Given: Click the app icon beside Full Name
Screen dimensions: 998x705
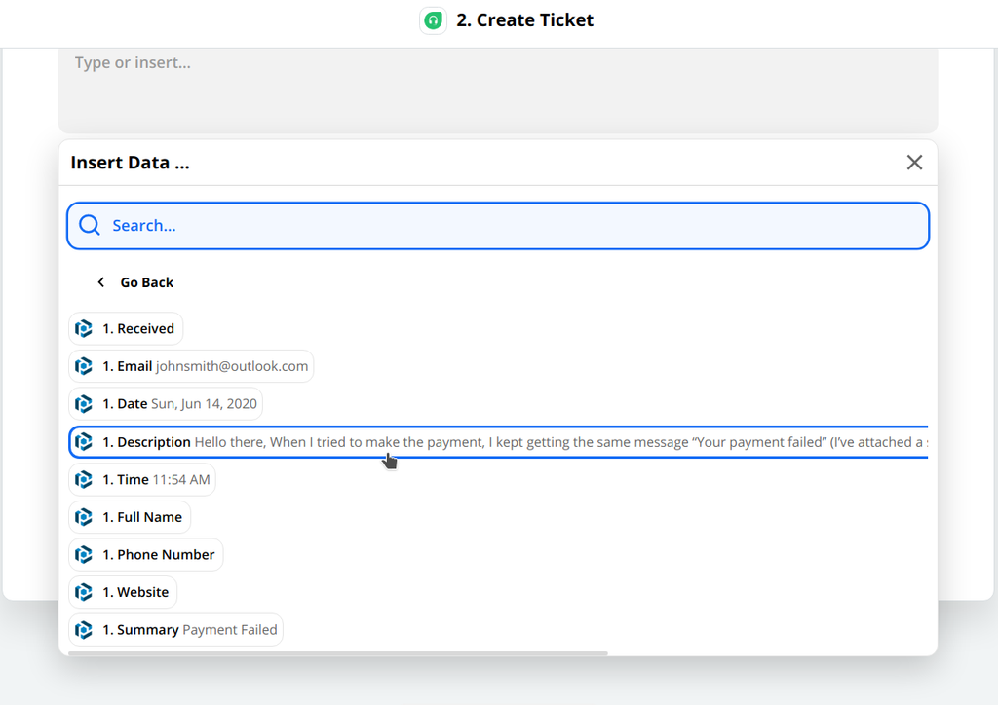Looking at the screenshot, I should pyautogui.click(x=84, y=517).
